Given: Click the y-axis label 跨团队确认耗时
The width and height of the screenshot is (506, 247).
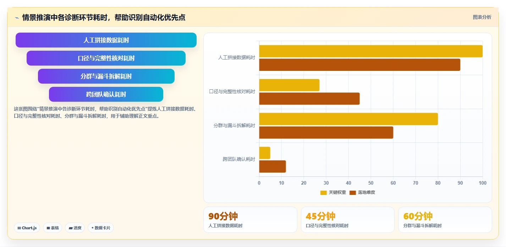Looking at the screenshot, I should [239, 159].
